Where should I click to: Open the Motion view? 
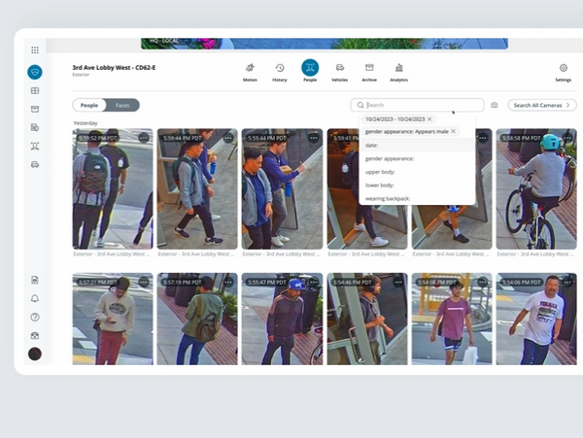coord(250,70)
